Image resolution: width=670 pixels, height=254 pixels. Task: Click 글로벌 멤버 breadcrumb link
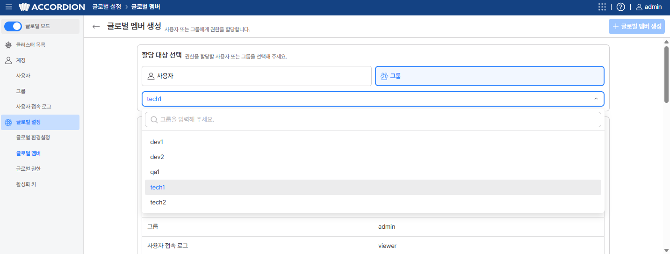(146, 7)
